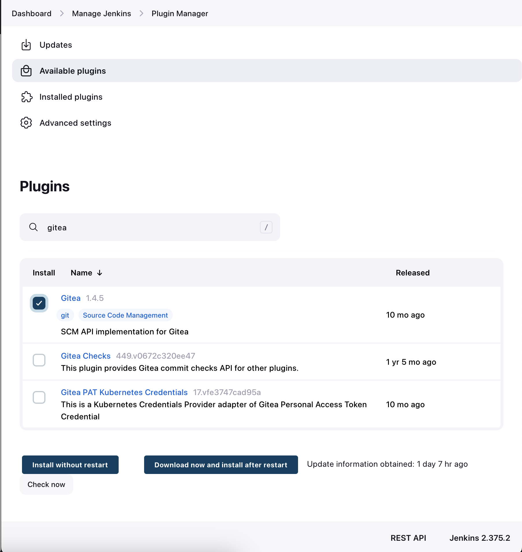
Task: Uncheck the Gitea plugin install checkbox
Action: coord(39,303)
